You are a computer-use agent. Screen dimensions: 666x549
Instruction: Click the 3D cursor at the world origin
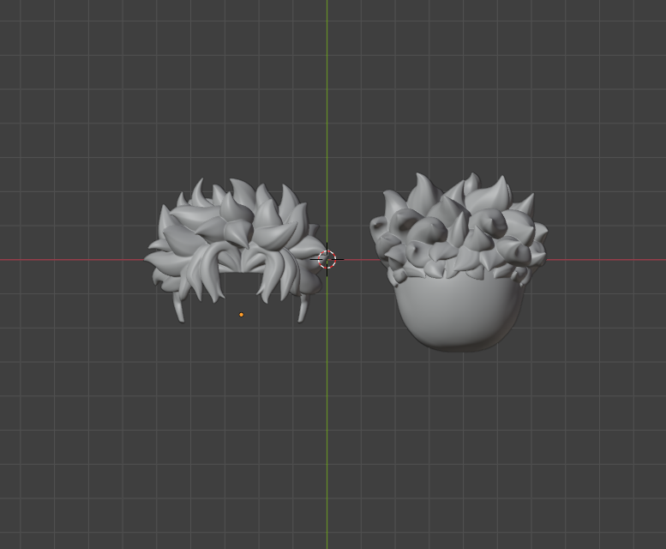click(x=327, y=258)
